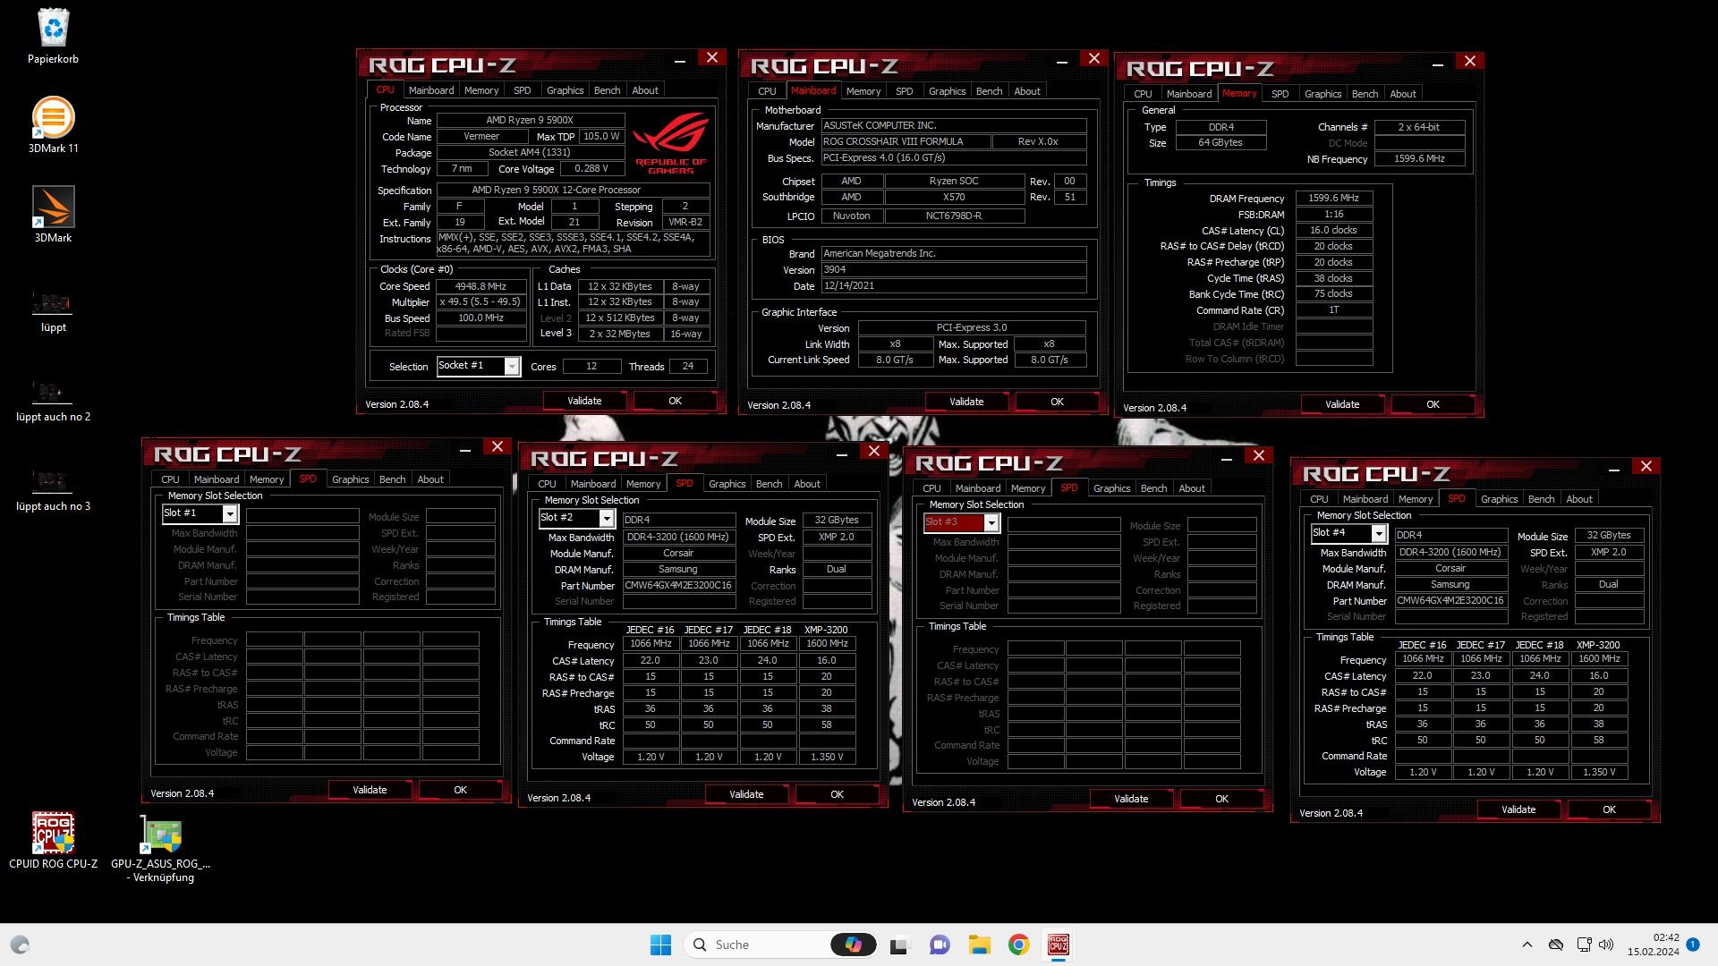
Task: Open SPD tab in the Memory window
Action: 1280,94
